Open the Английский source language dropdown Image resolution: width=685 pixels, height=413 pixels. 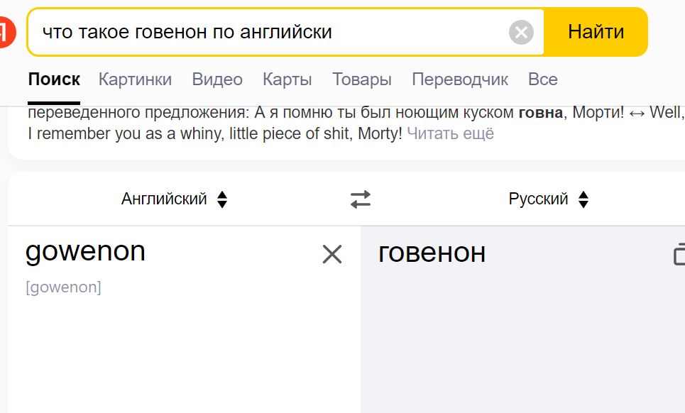175,199
